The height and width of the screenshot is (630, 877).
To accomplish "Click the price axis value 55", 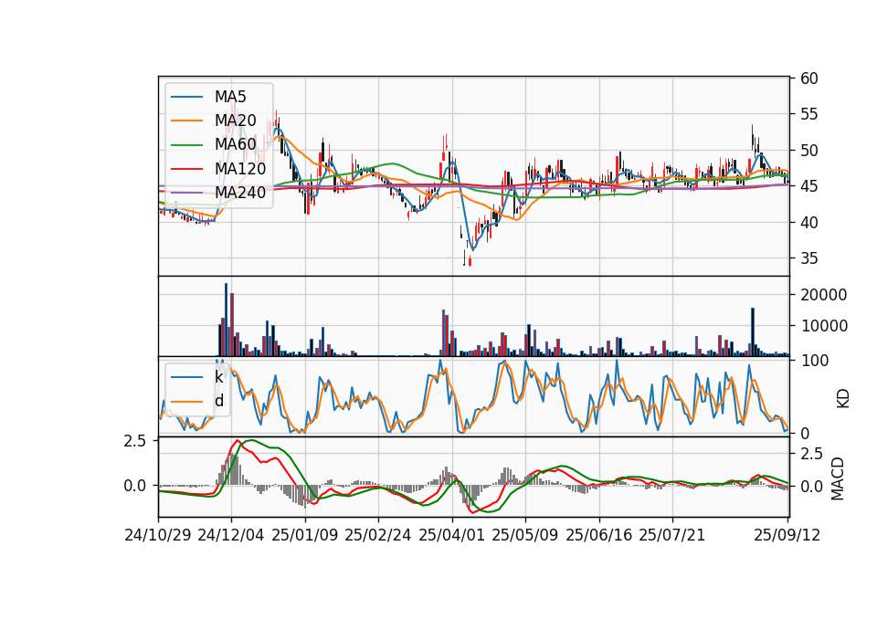I will pyautogui.click(x=809, y=115).
